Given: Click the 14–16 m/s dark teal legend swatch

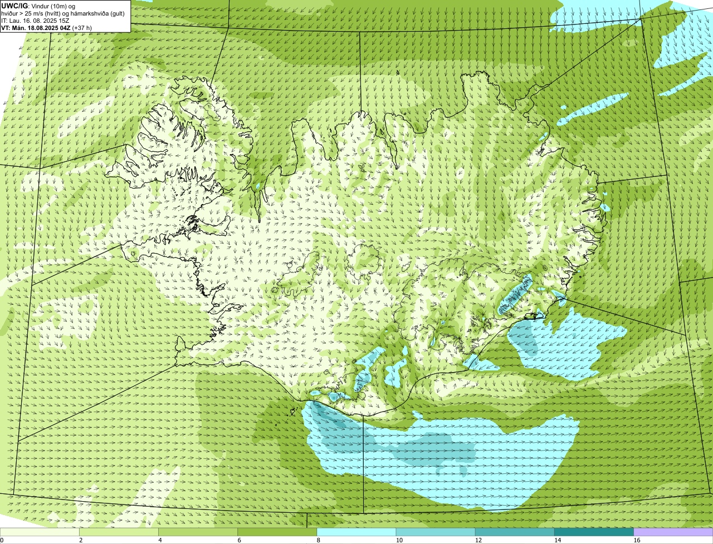Looking at the screenshot, I should pos(594,532).
